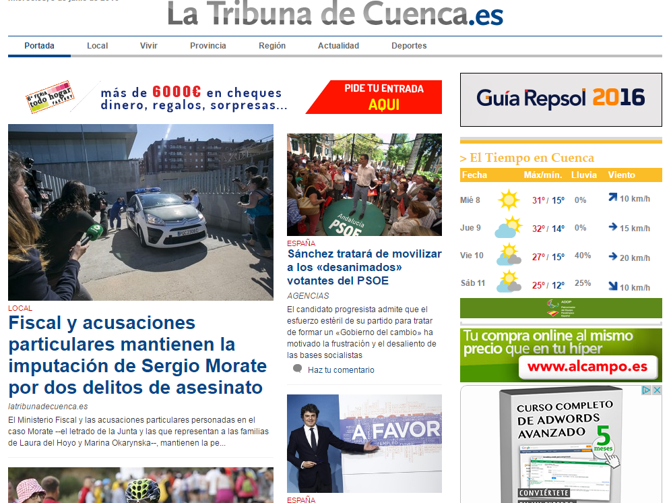This screenshot has height=503, width=671.
Task: Click the latribunadecuenca.es byline
Action: click(x=48, y=406)
